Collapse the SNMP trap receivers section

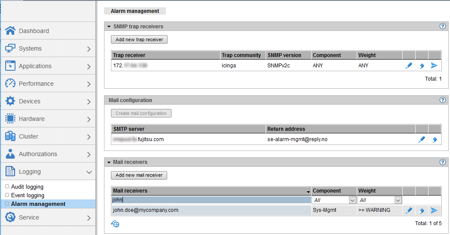(x=109, y=27)
